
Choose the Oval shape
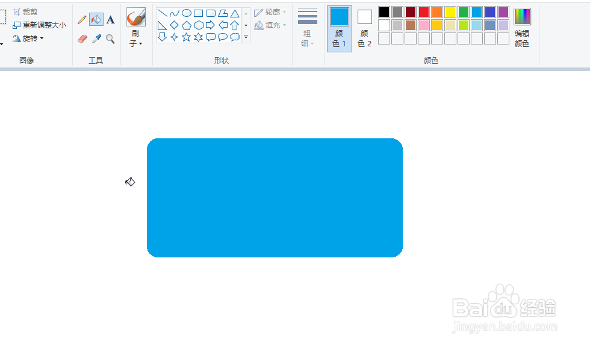186,14
